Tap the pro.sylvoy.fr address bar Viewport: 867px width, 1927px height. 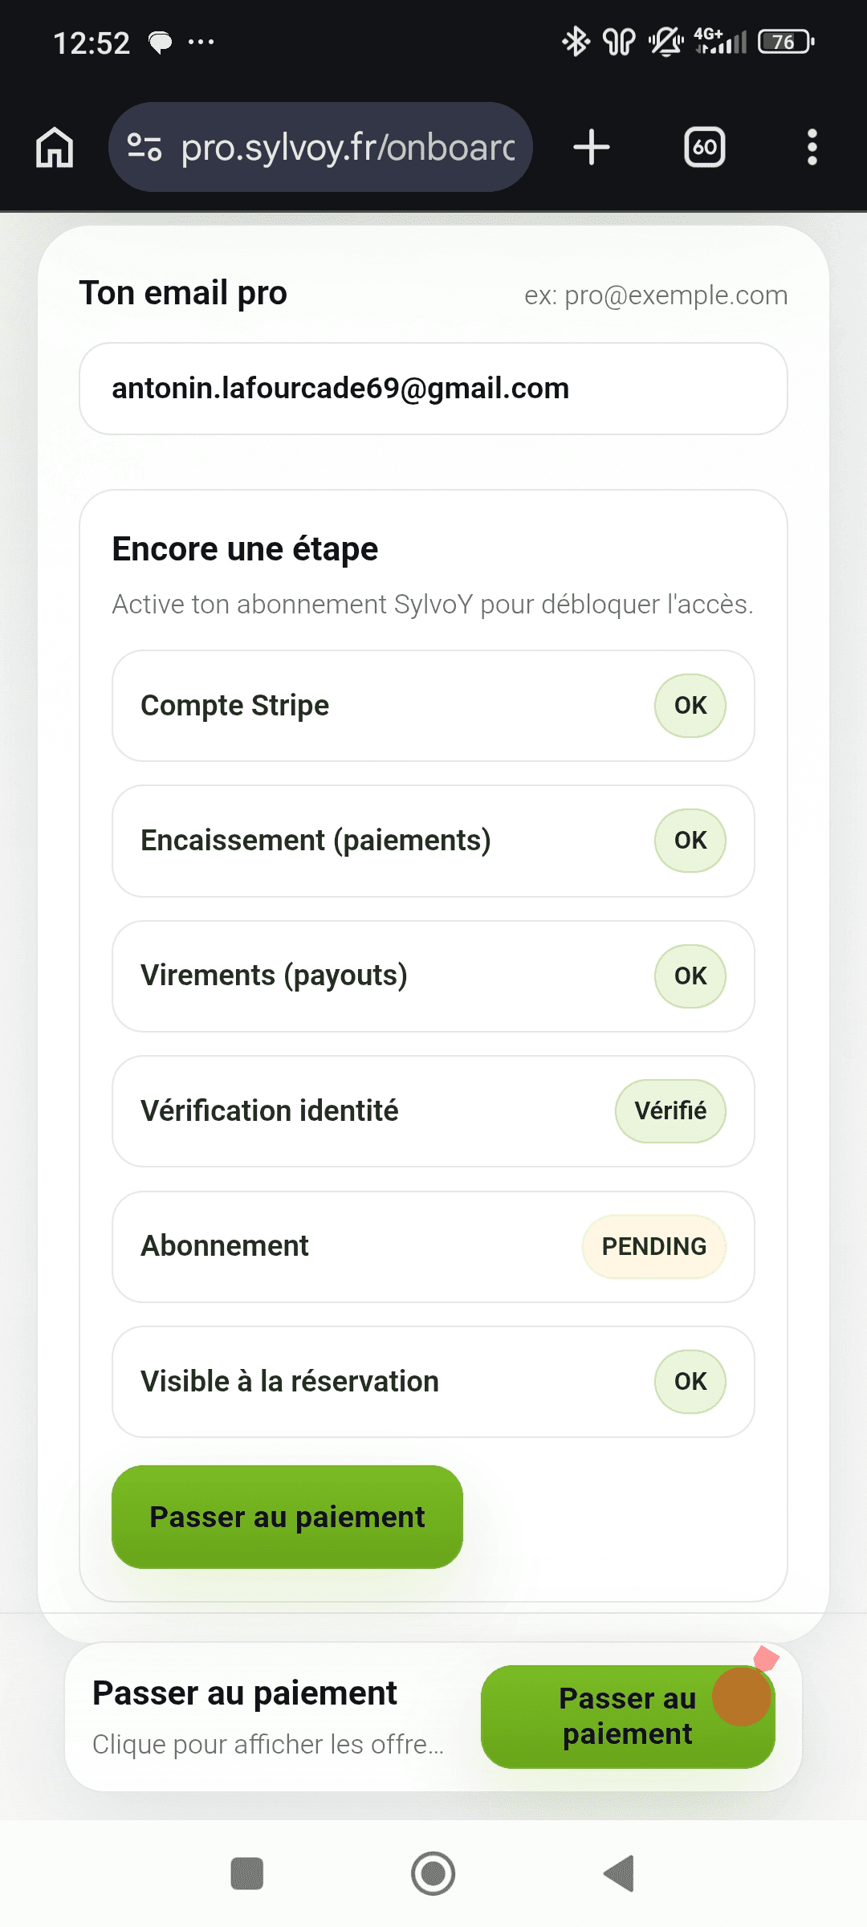click(347, 148)
